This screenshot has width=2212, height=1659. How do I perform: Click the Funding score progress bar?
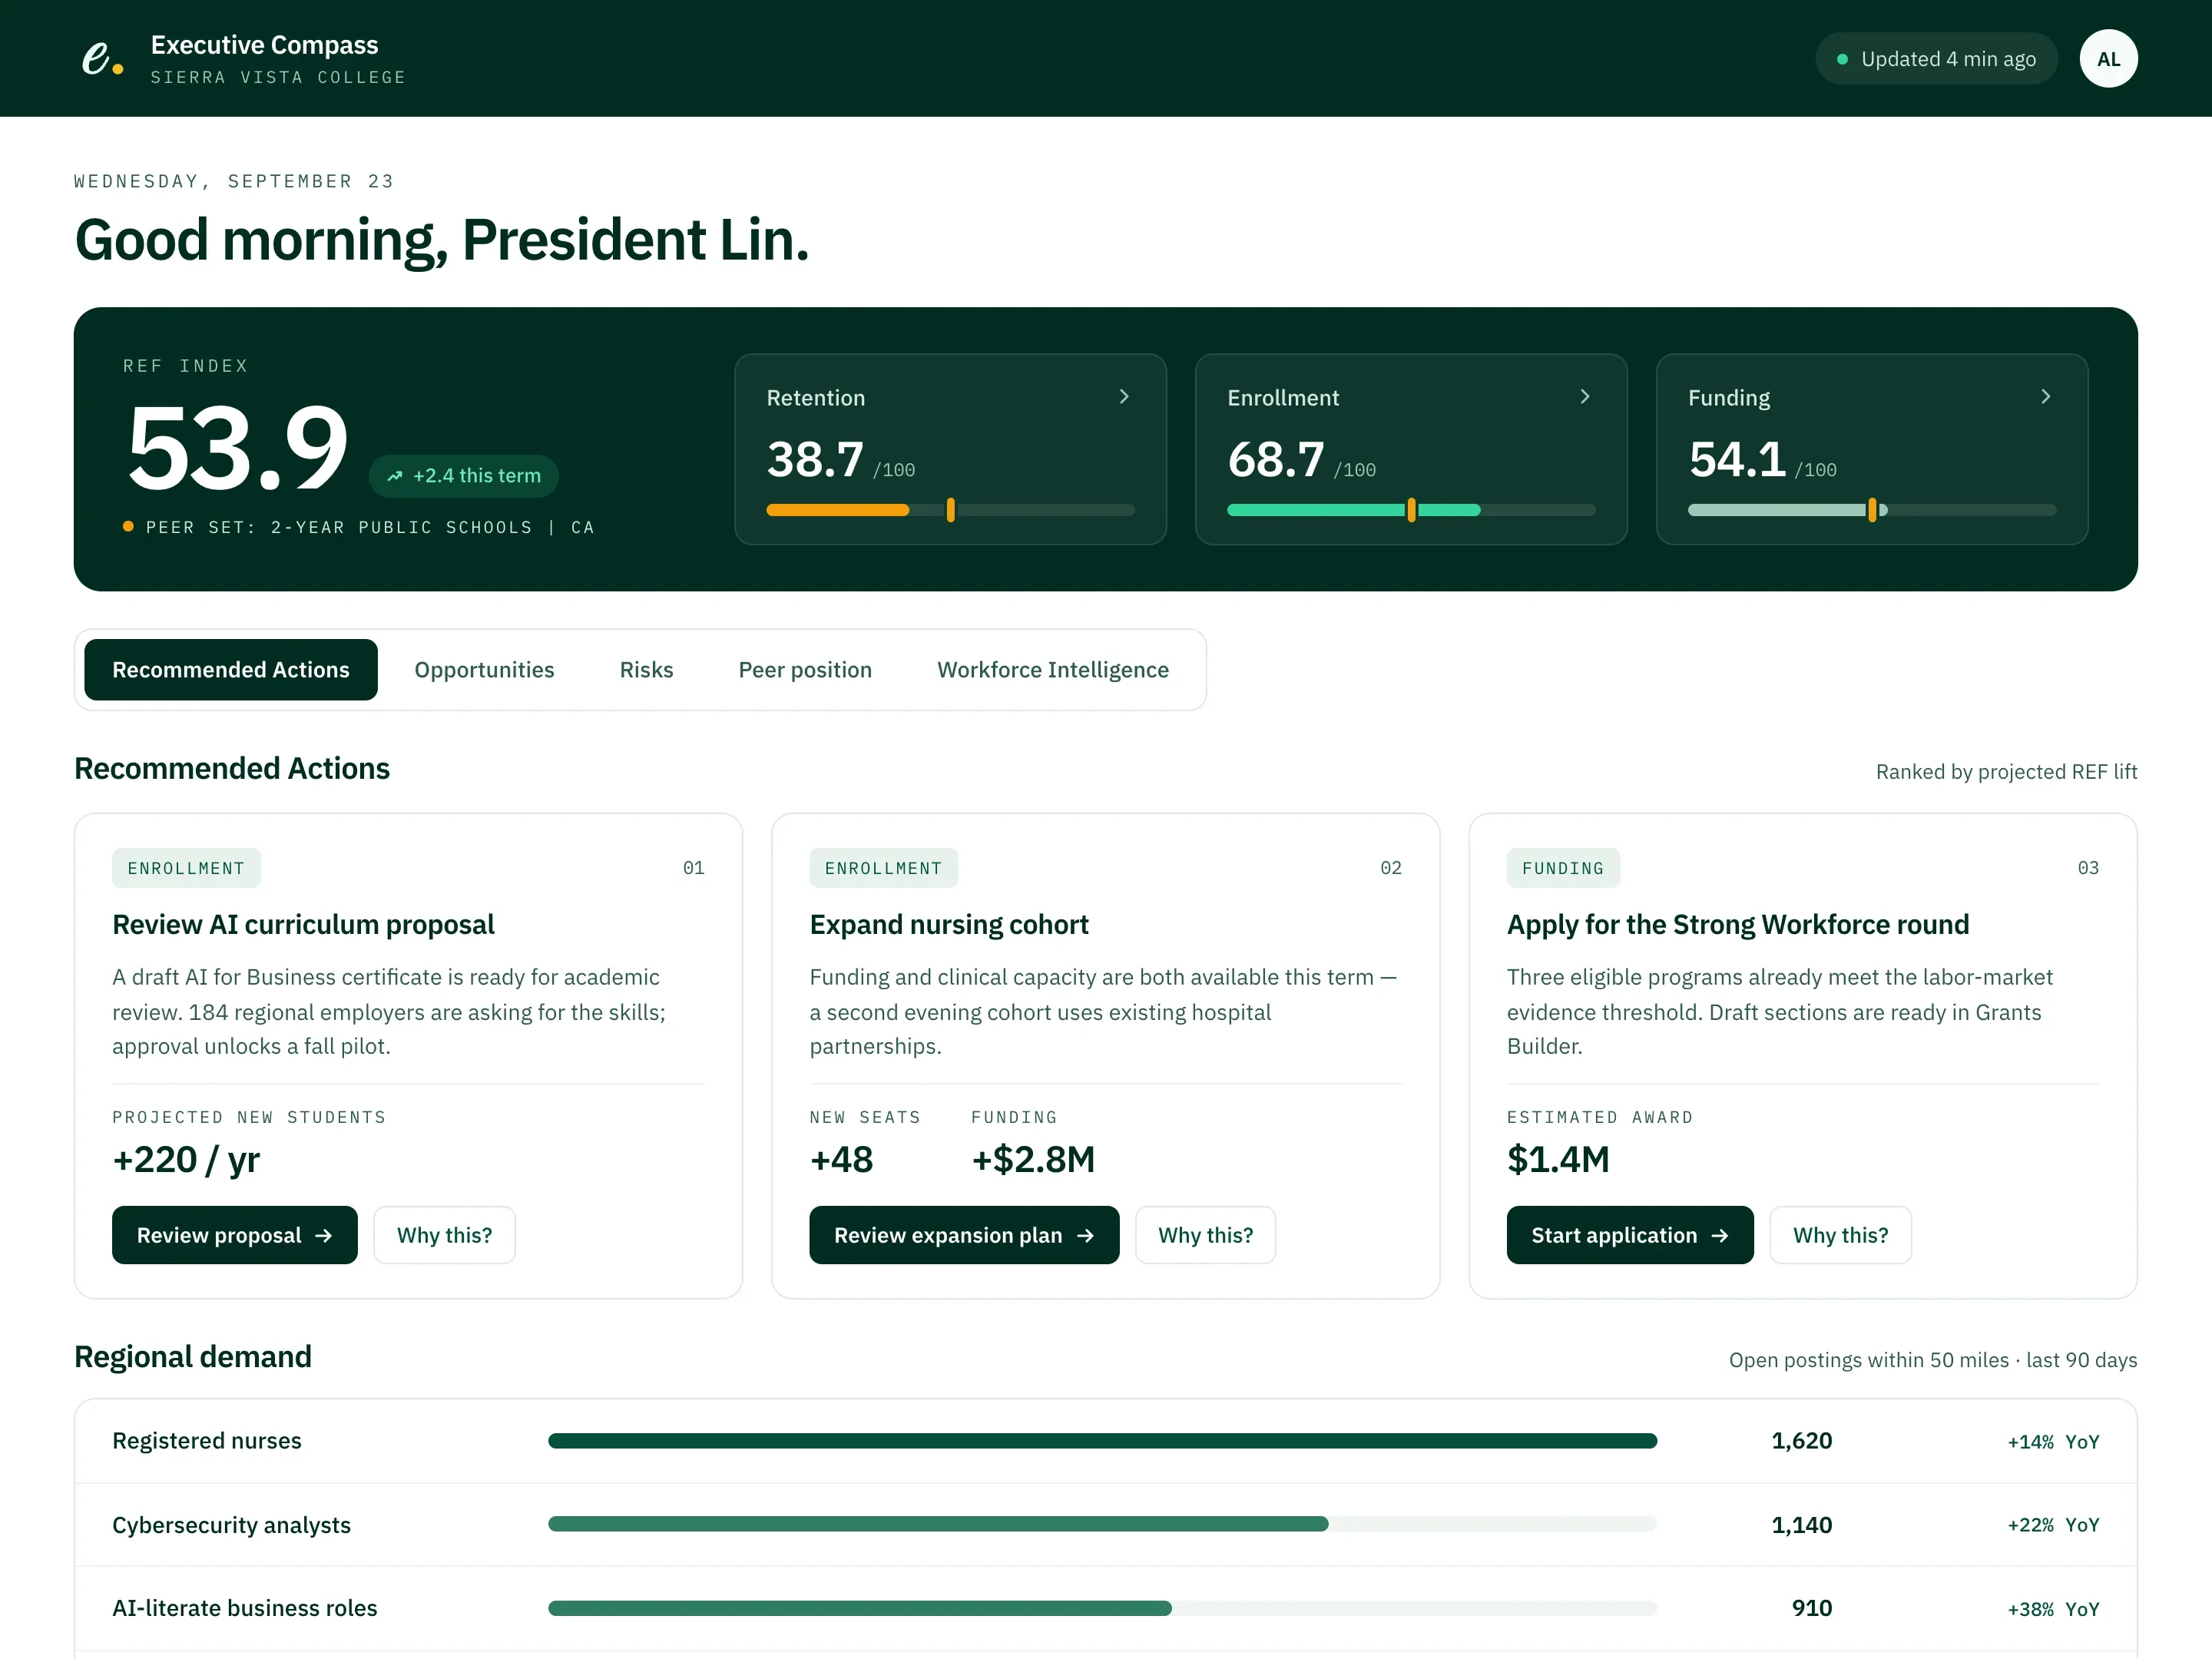(x=1872, y=510)
